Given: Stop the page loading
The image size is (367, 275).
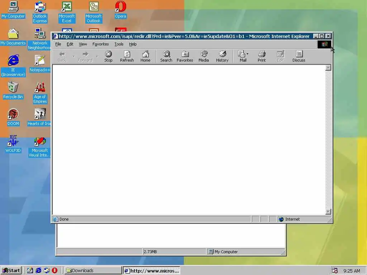Looking at the screenshot, I should (108, 56).
